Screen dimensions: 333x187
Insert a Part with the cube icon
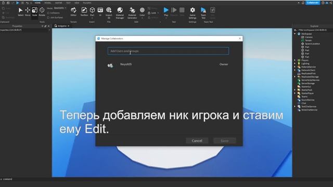pos(92,10)
